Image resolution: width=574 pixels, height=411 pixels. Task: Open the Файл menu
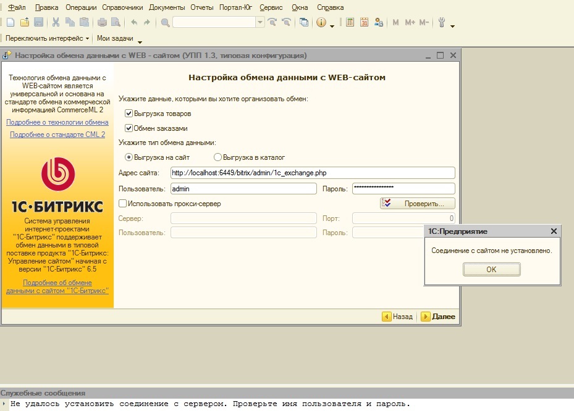17,7
